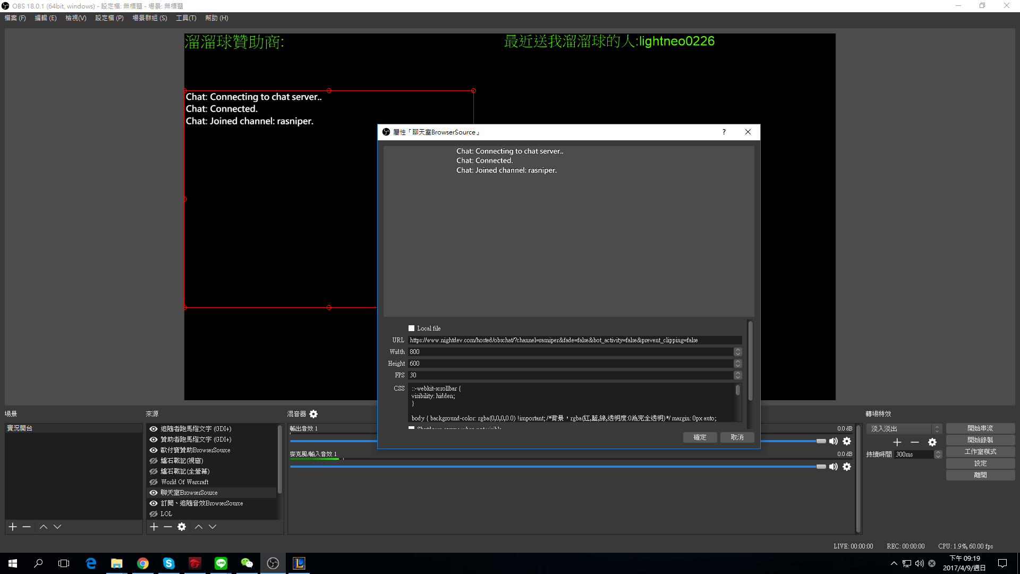This screenshot has width=1020, height=574.
Task: Move source down in 來源 panel
Action: click(x=212, y=527)
